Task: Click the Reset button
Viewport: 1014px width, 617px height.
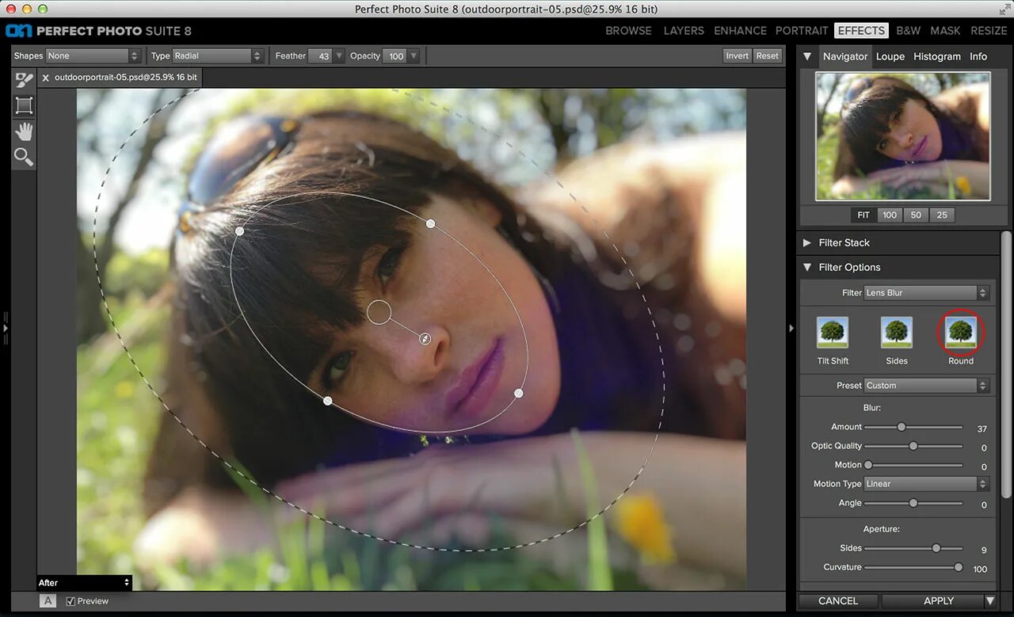Action: (x=768, y=56)
